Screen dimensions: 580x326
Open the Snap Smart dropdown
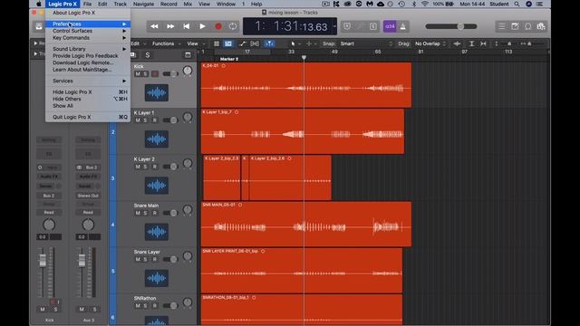pos(366,43)
